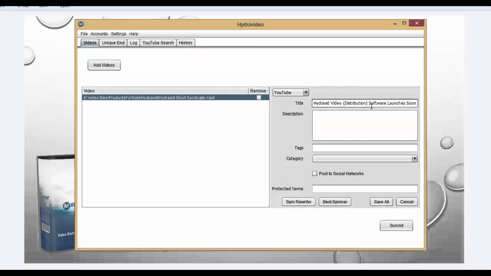Click inside the Title input field

coord(365,103)
